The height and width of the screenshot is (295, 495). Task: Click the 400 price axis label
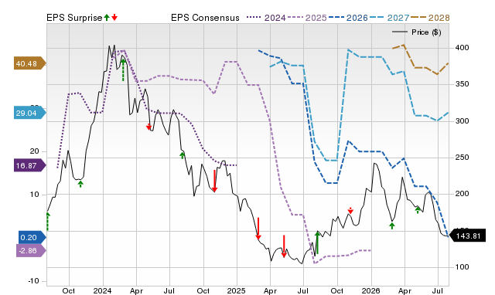click(x=462, y=48)
